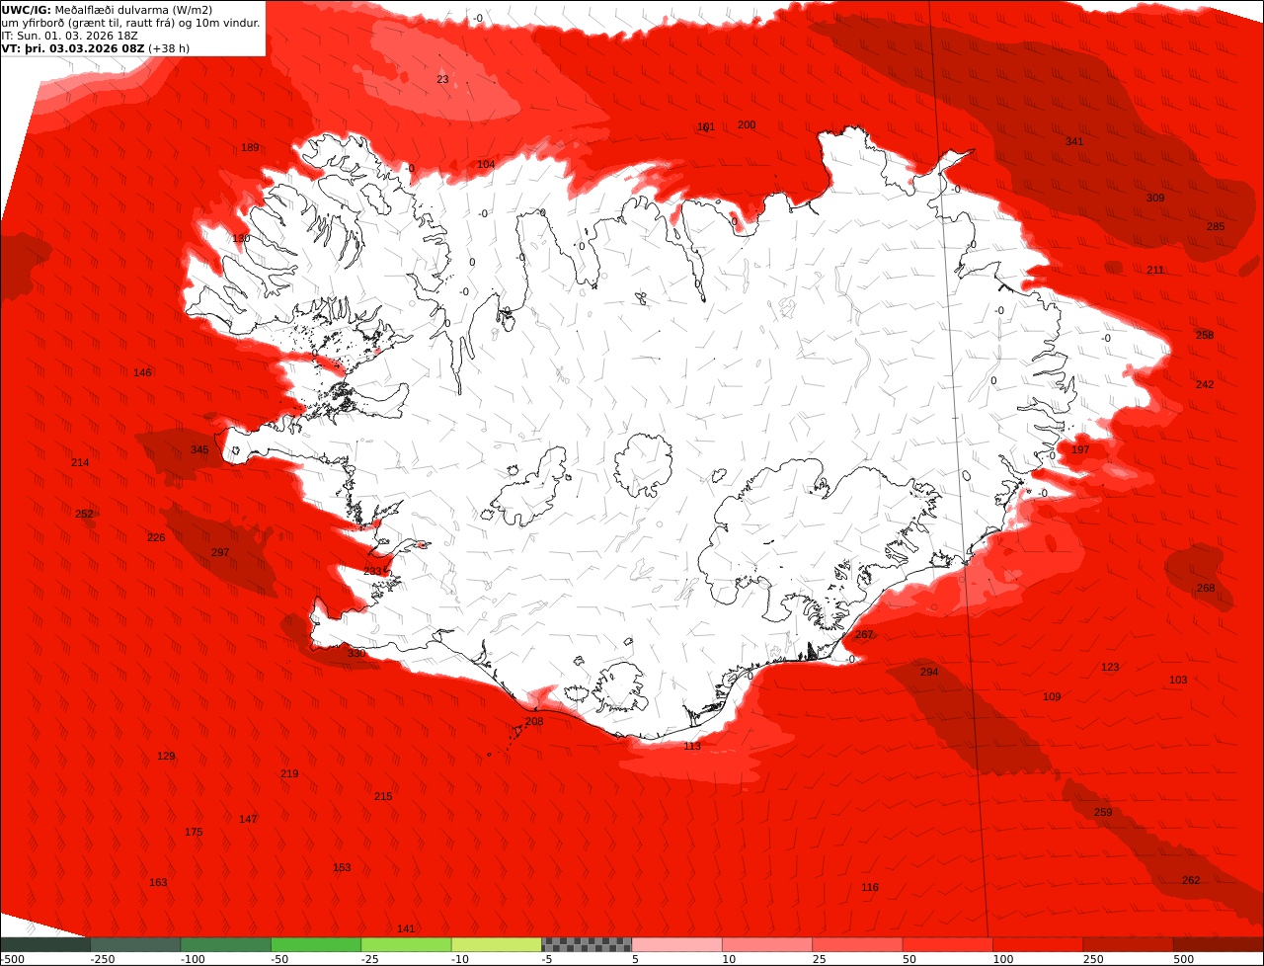The image size is (1264, 966).
Task: Click the flux value 285
Action: (1216, 226)
